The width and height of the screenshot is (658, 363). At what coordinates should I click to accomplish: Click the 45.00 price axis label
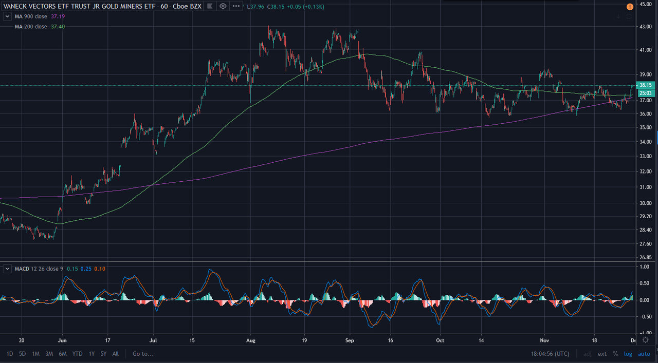645,4
